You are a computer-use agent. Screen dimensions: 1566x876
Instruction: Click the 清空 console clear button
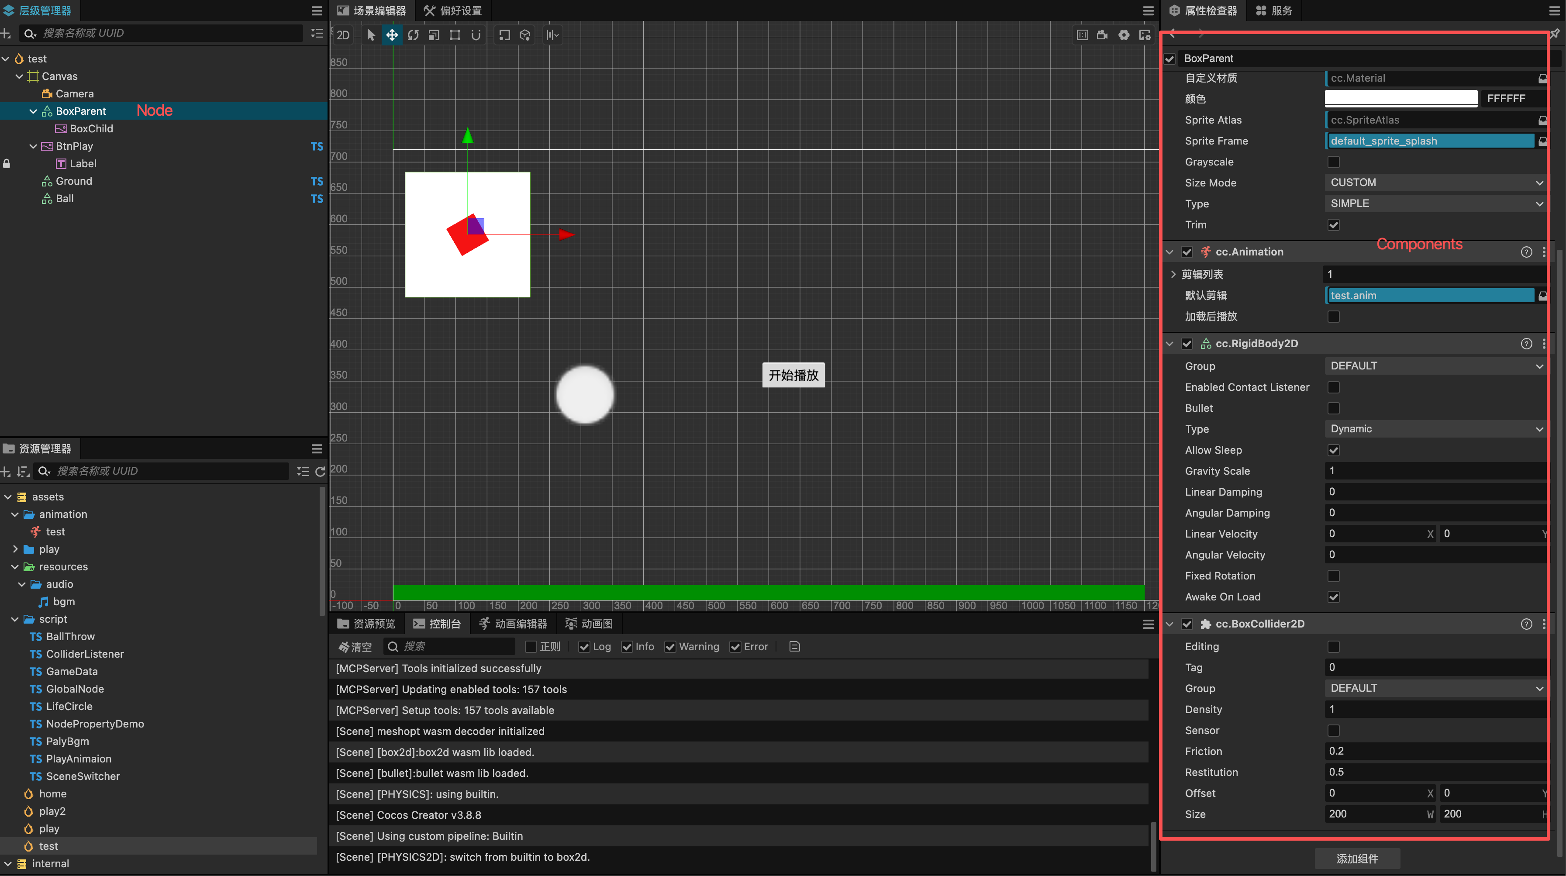tap(355, 647)
